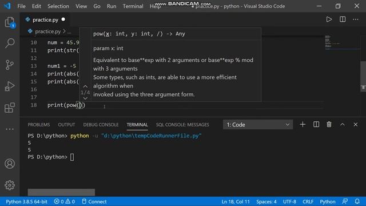The width and height of the screenshot is (366, 206).
Task: Close the terminal panel
Action: (356, 125)
